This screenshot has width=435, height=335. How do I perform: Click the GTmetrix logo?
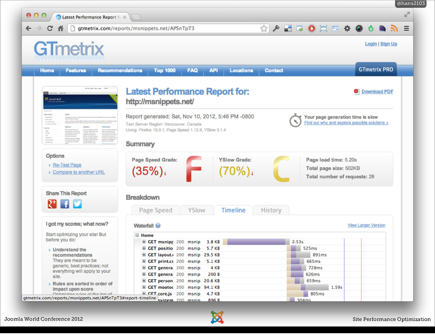coord(69,51)
